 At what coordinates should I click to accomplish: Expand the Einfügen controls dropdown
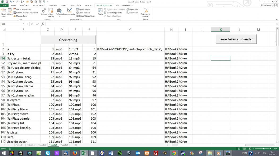pyautogui.click(x=59, y=13)
